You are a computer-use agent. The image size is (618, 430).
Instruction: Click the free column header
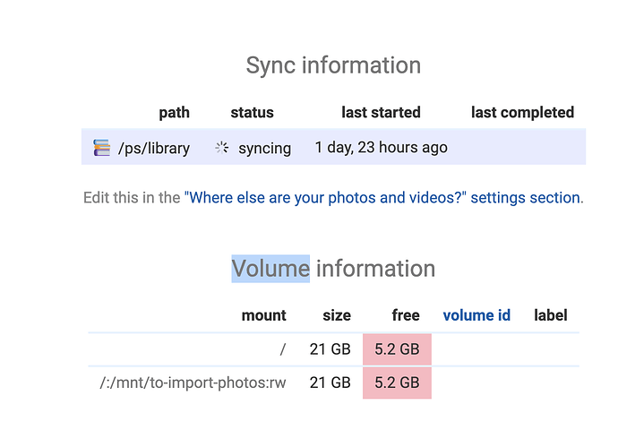(x=406, y=315)
